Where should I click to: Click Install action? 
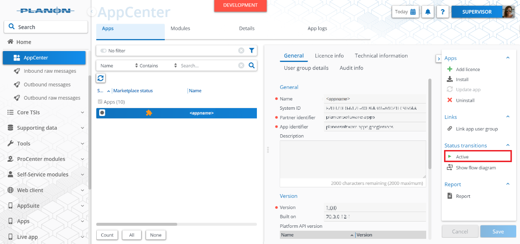(457, 79)
